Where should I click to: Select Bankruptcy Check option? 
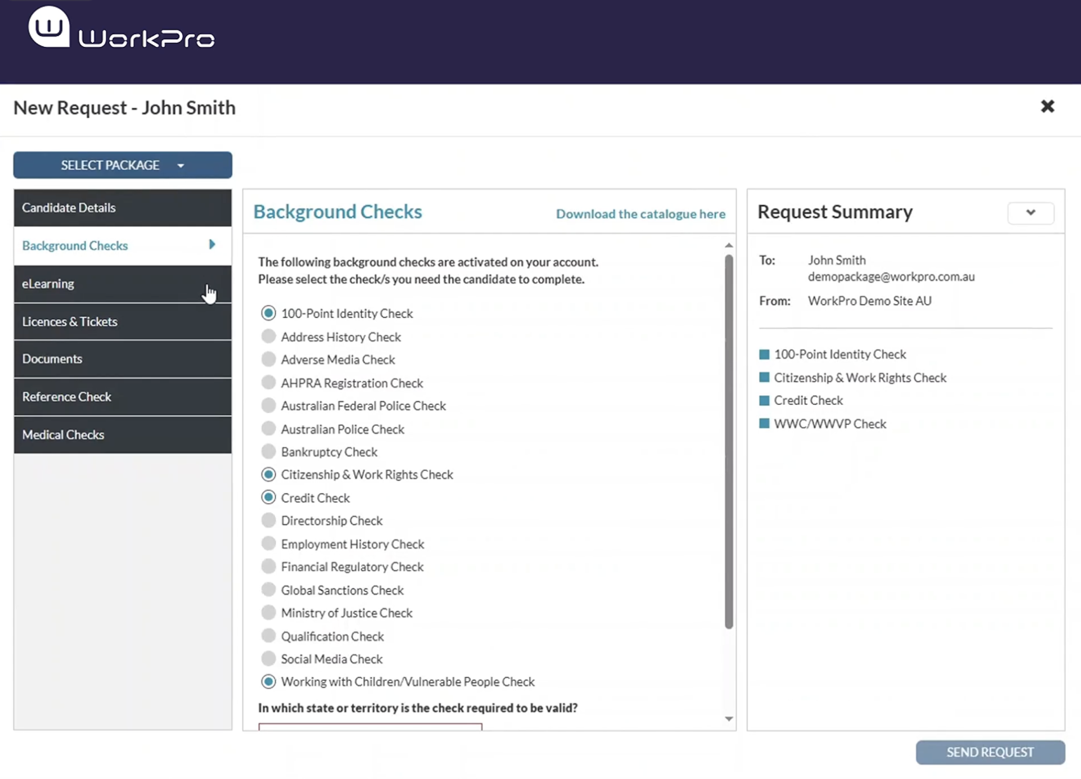(268, 452)
